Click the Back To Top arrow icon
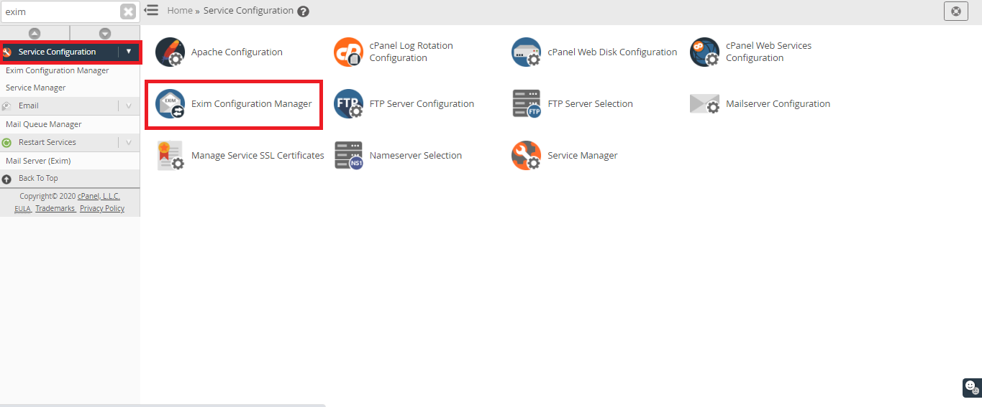The image size is (982, 407). click(6, 179)
